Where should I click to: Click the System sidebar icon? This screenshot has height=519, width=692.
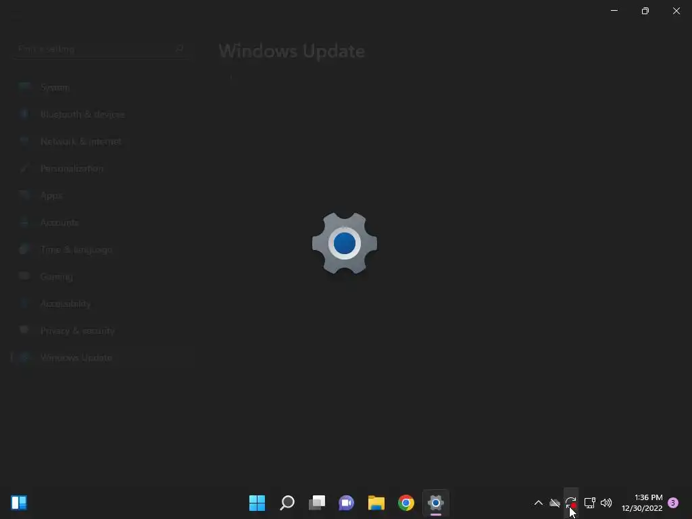24,86
